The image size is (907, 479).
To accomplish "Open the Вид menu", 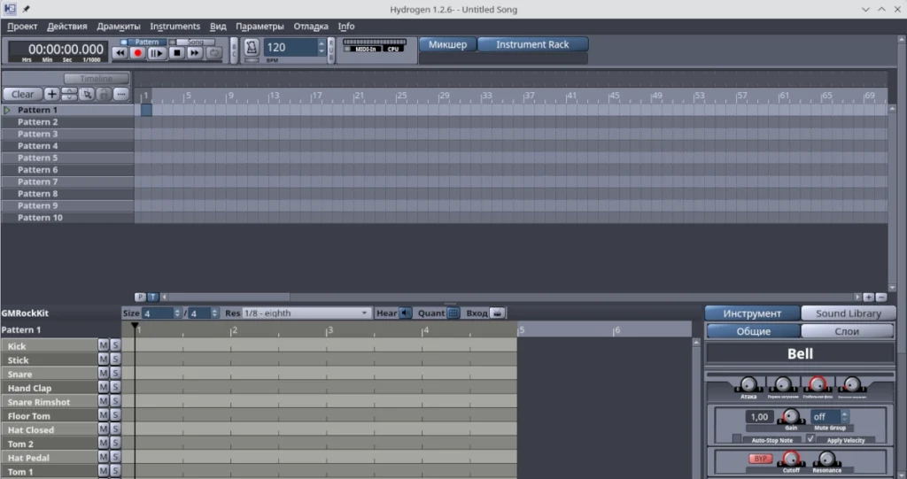I will pos(218,26).
